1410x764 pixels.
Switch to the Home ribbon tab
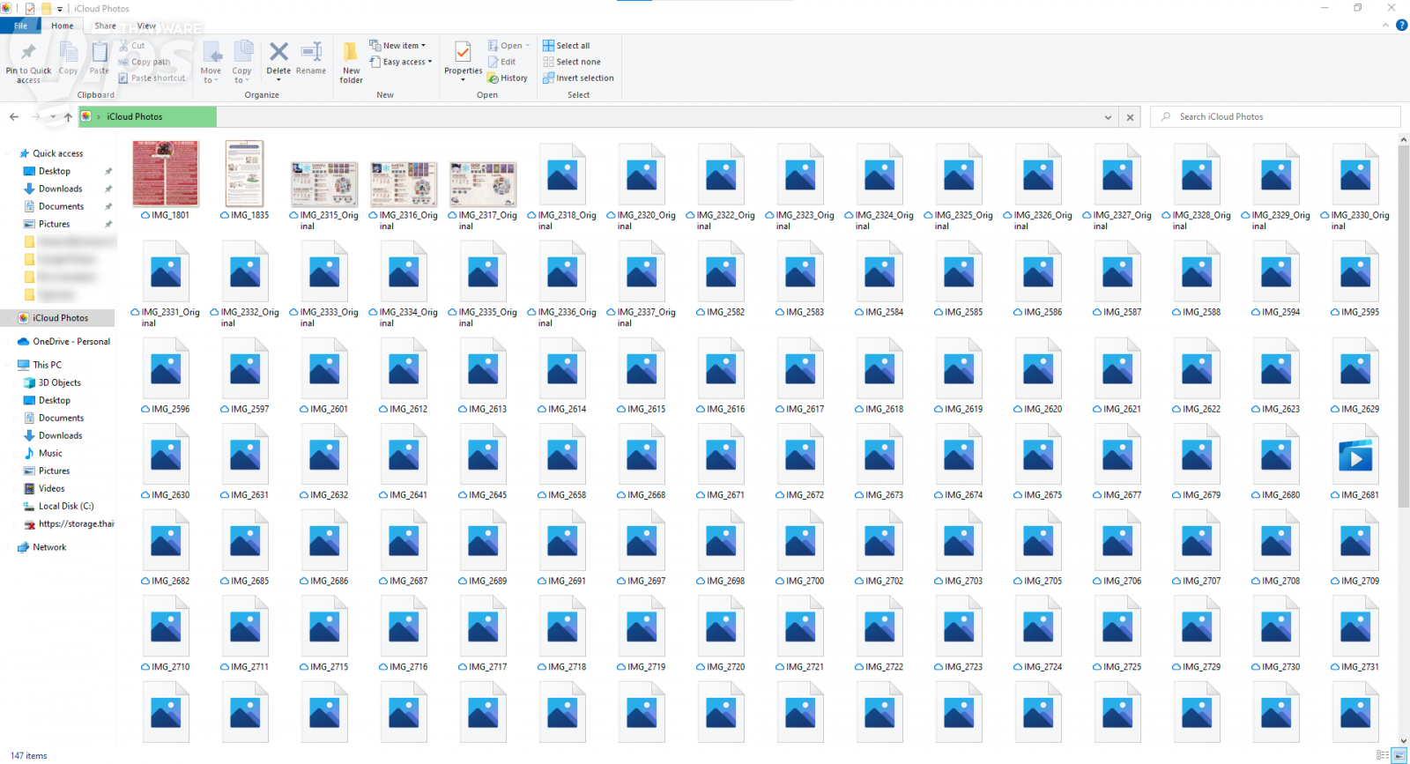tap(63, 26)
